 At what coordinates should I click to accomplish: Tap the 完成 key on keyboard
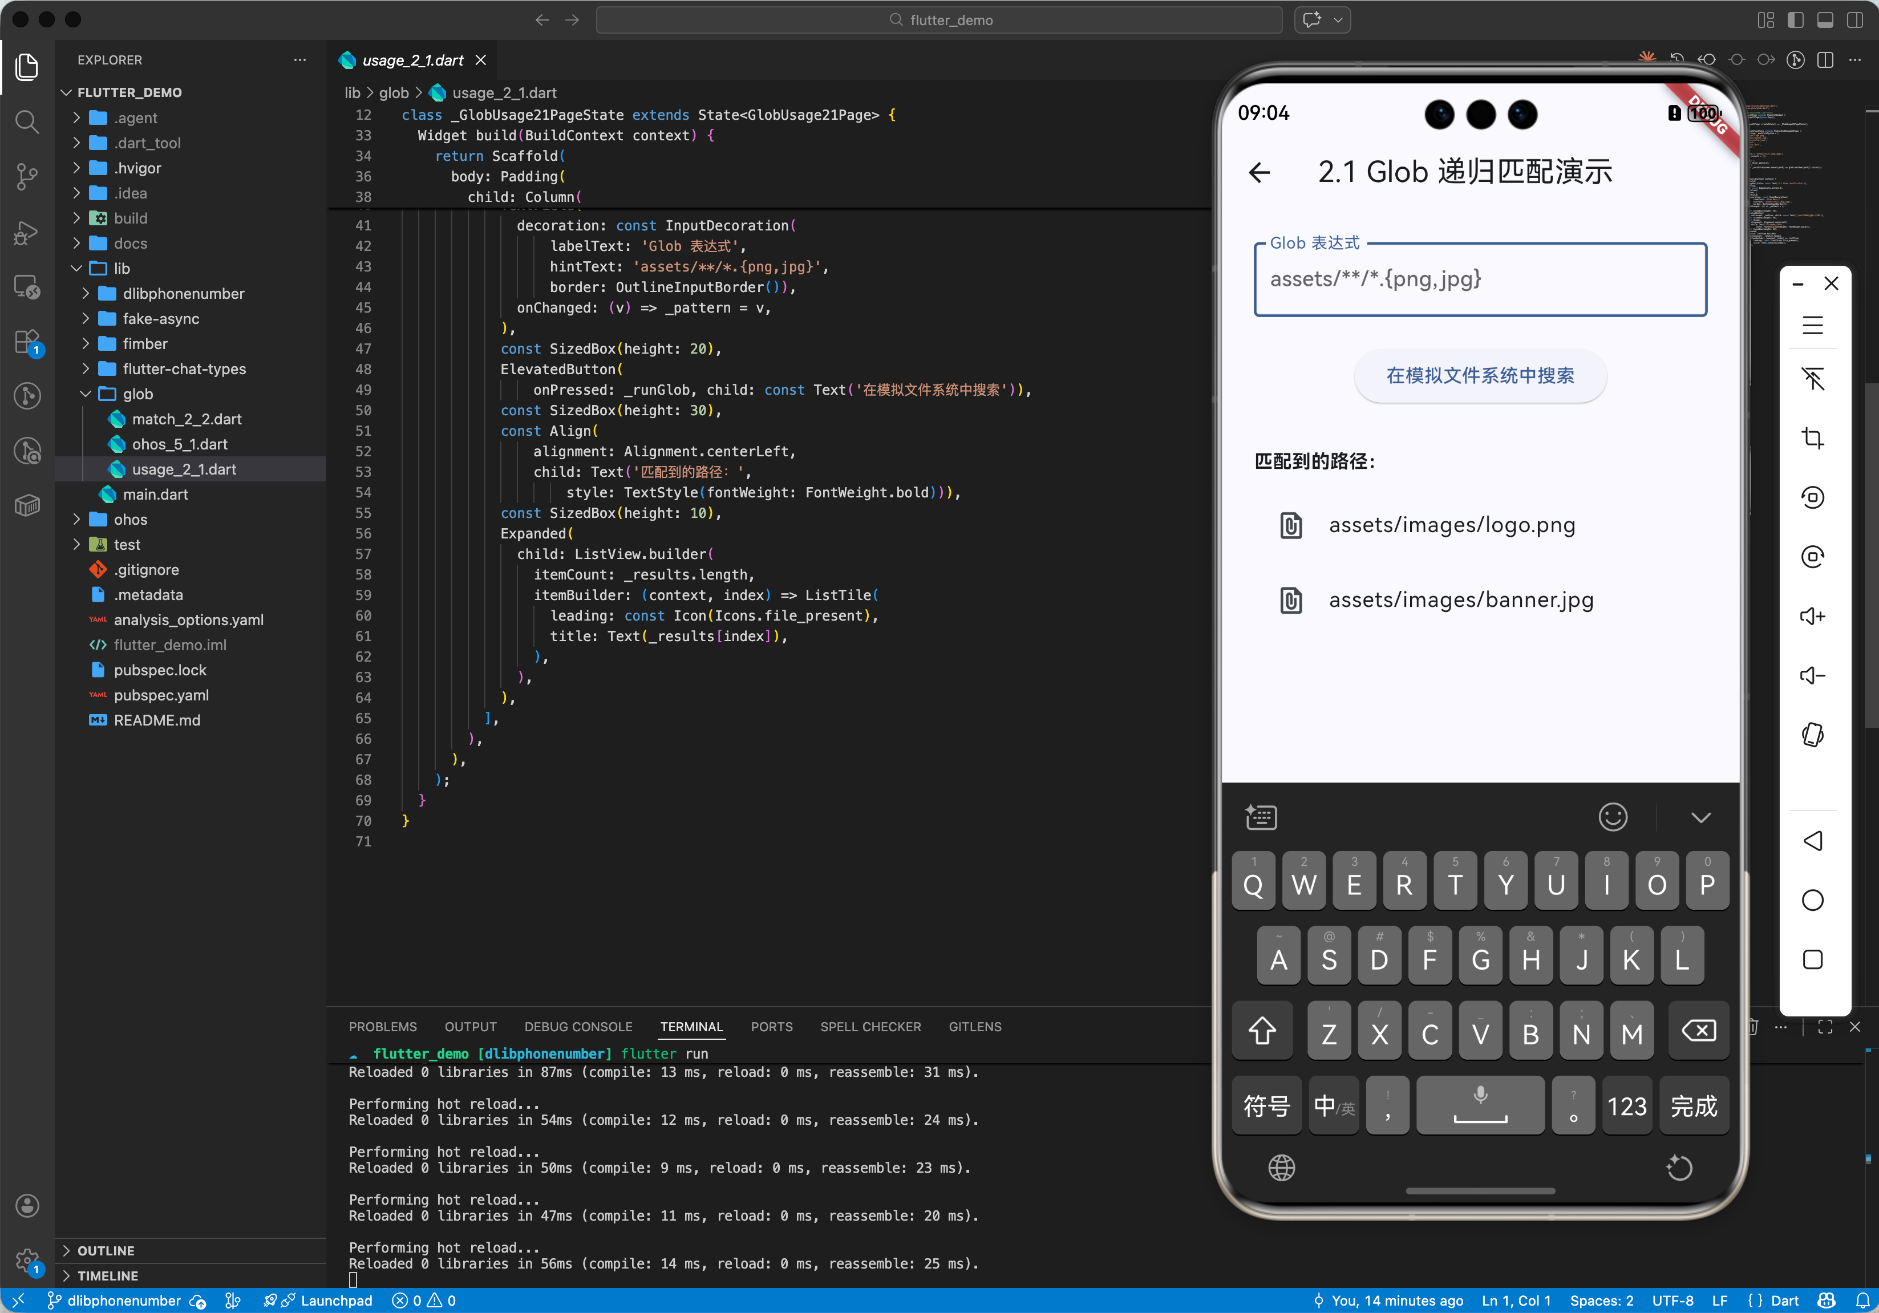pos(1693,1106)
